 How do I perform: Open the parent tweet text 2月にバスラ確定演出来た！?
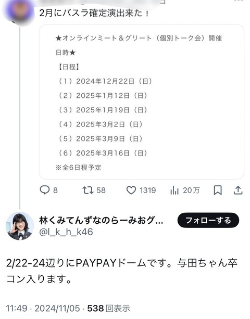coord(94,13)
